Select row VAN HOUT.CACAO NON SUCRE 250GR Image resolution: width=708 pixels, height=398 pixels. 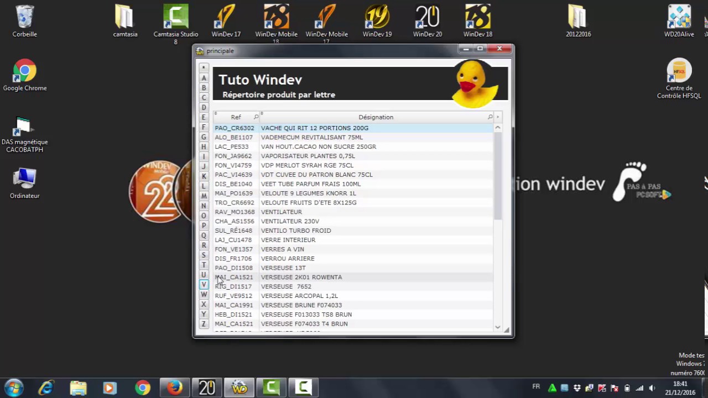click(353, 146)
